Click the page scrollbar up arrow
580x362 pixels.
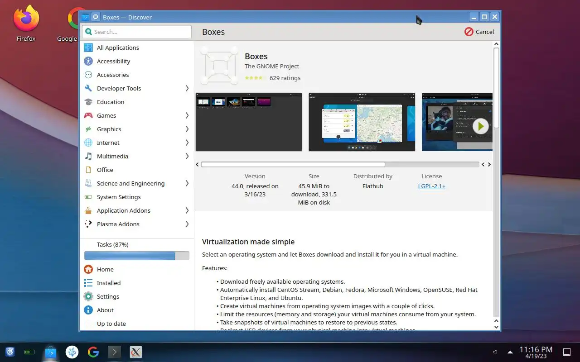point(496,44)
